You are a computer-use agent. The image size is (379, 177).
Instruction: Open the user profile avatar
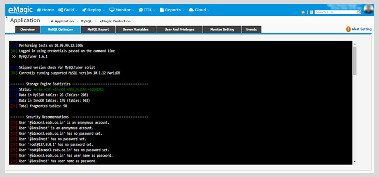click(369, 10)
